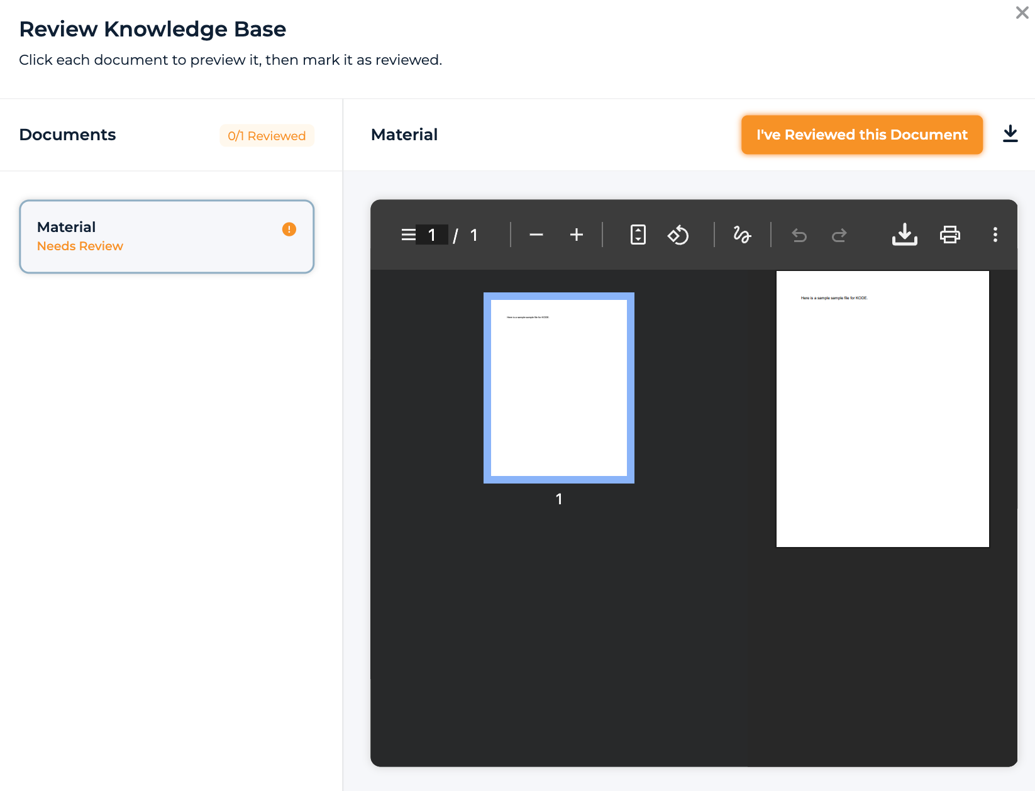1035x791 pixels.
Task: Click the Needs Review status text
Action: click(x=80, y=246)
